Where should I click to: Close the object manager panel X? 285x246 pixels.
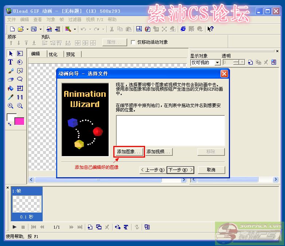tap(277, 51)
